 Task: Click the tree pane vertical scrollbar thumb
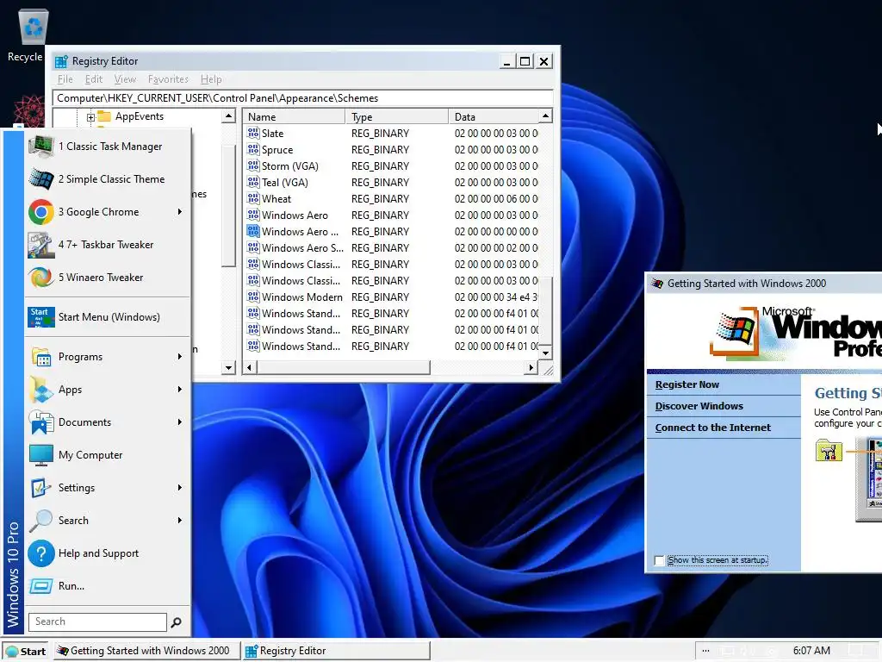tap(227, 205)
